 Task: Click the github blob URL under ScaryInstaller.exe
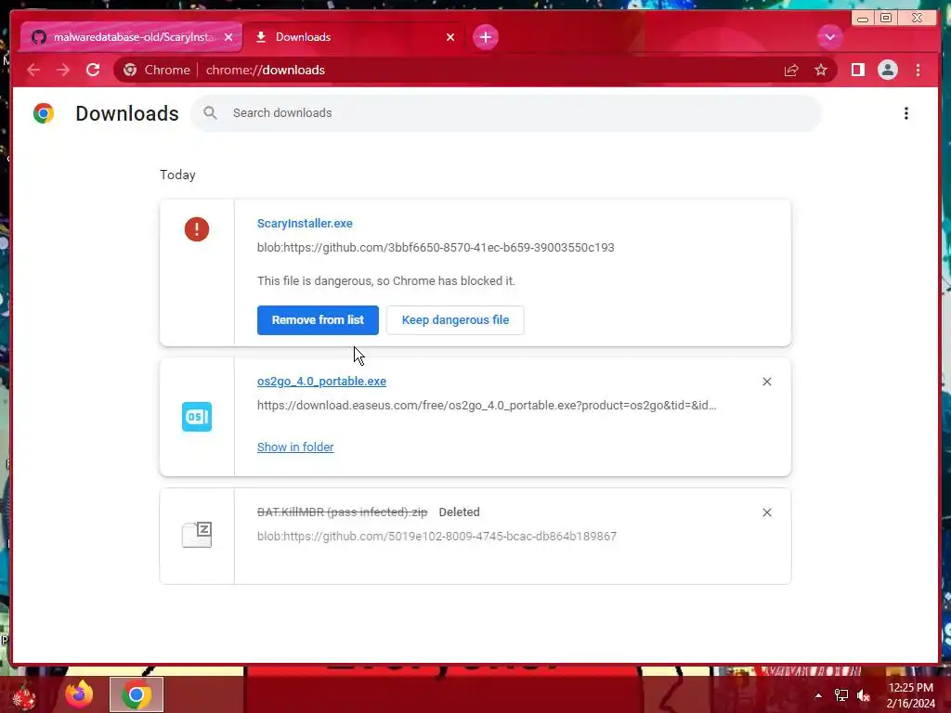coord(436,247)
